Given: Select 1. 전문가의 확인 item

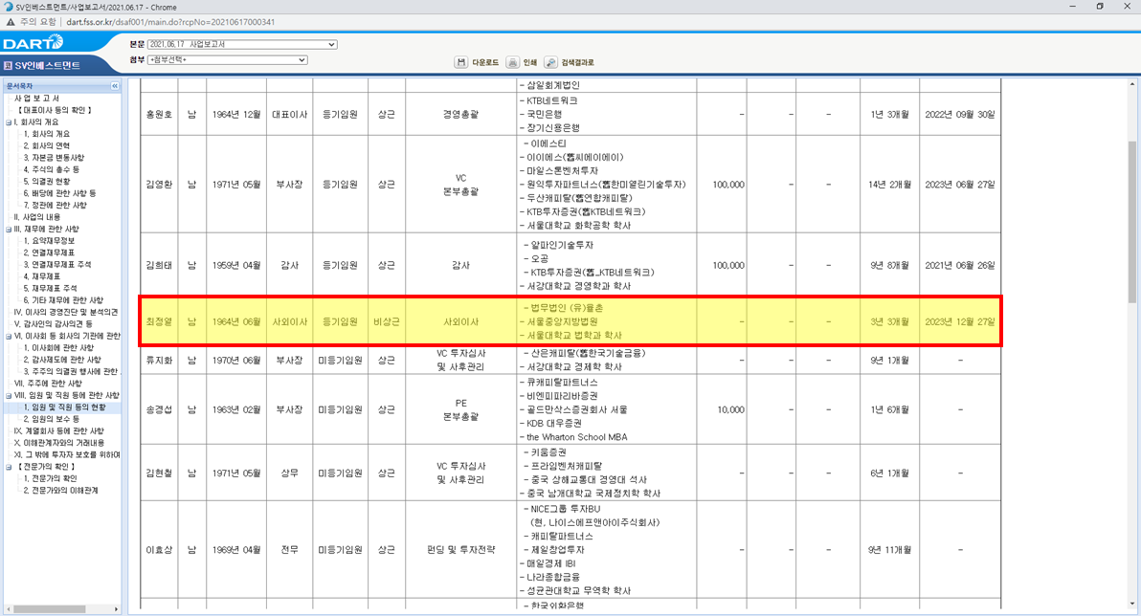Looking at the screenshot, I should click(50, 478).
